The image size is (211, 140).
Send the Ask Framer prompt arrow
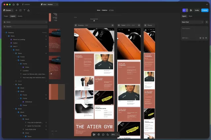click(206, 38)
